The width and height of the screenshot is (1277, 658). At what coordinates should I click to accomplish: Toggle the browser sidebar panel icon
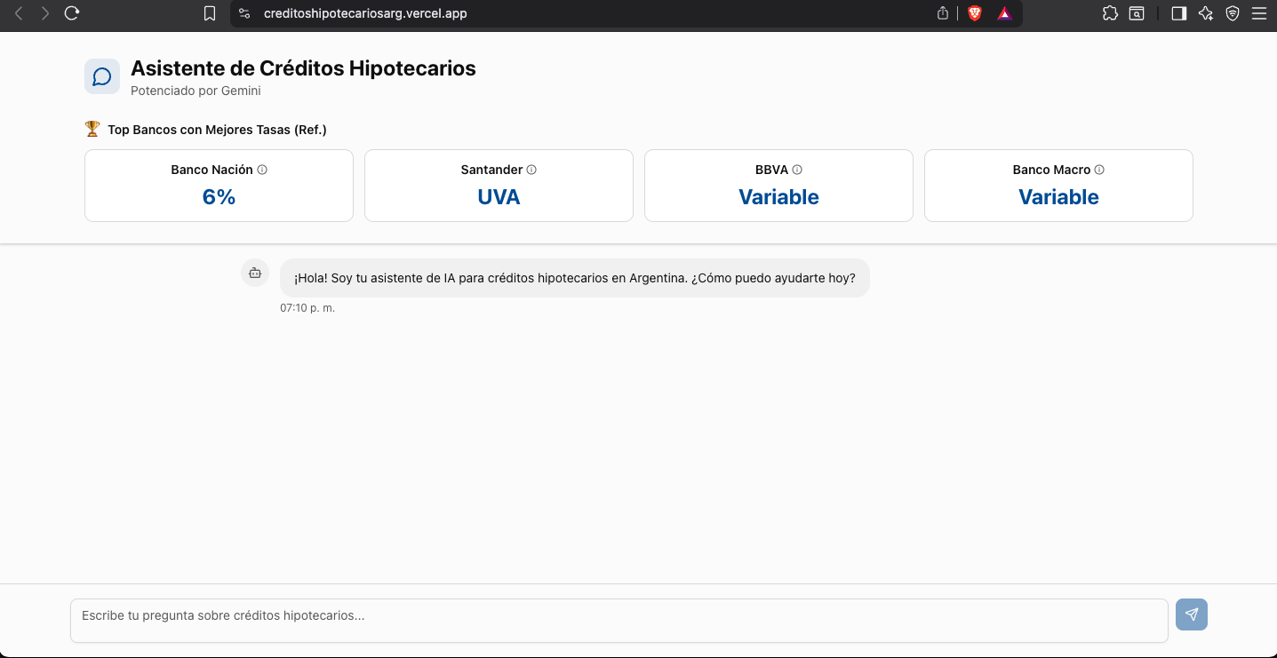pyautogui.click(x=1178, y=13)
